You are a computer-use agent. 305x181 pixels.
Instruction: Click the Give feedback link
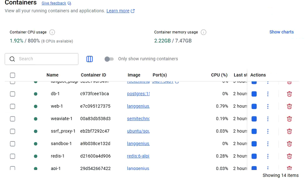[54, 3]
